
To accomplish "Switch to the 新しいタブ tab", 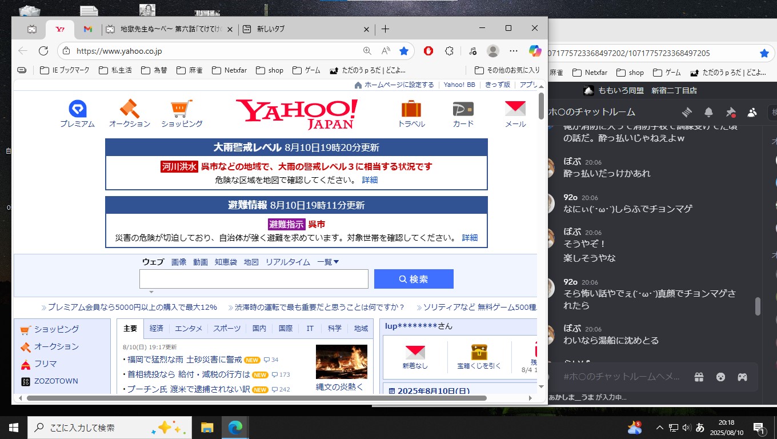I will 307,29.
